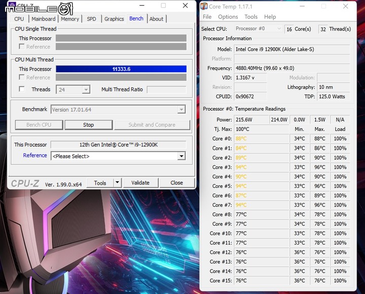Click Core #12 Min value 36°C
This screenshot has height=294, width=365.
pos(300,252)
